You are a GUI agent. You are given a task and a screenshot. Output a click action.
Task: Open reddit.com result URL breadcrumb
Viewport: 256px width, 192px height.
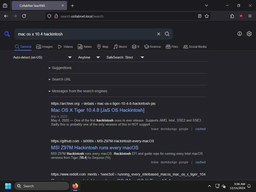pos(128,174)
